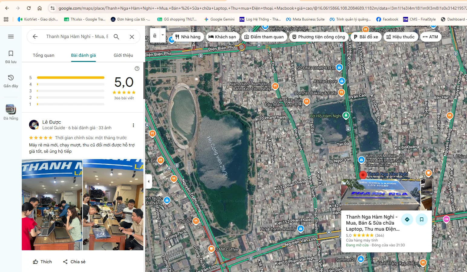Filter map by Khách sạn
The width and height of the screenshot is (467, 272).
tap(223, 37)
